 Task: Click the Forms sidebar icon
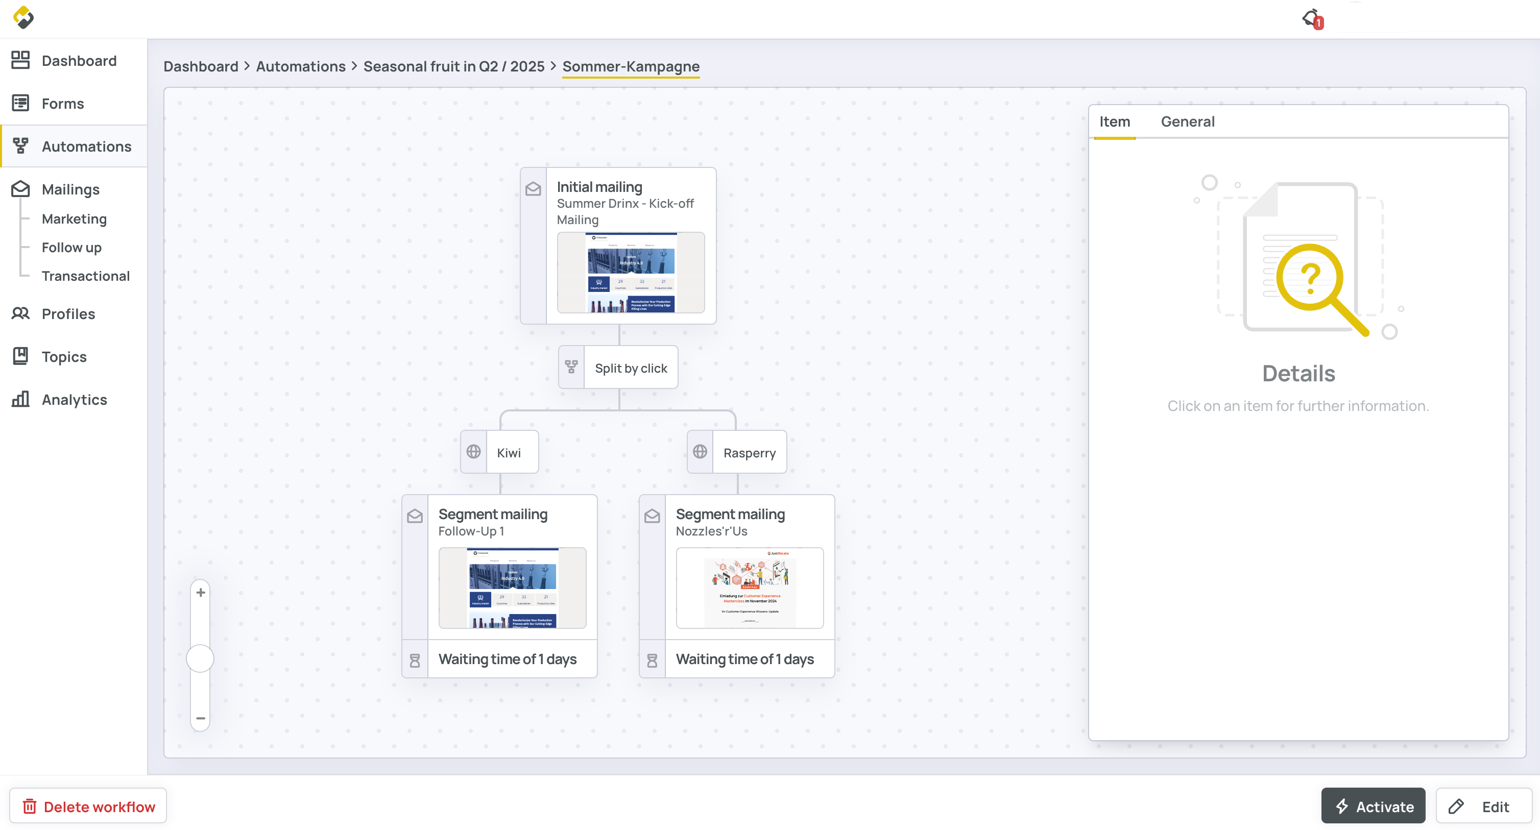coord(20,104)
